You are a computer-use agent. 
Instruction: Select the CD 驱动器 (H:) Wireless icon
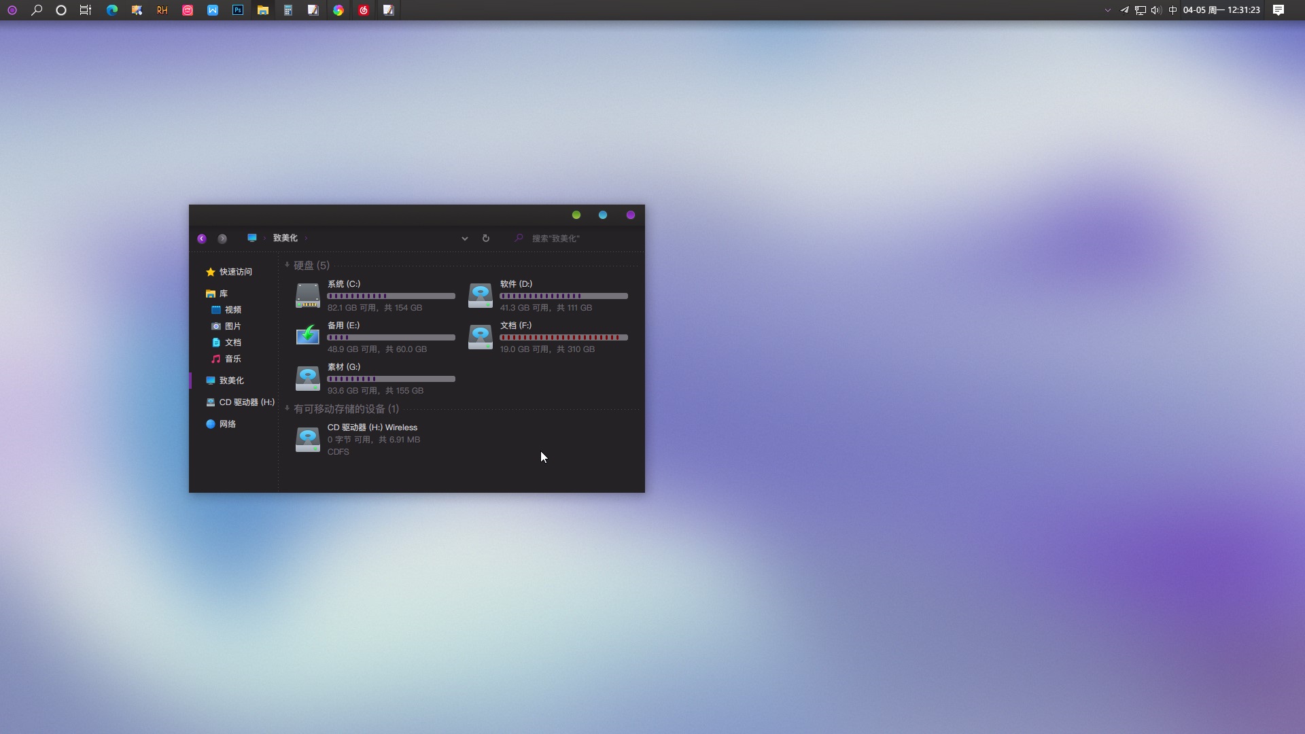pos(308,439)
